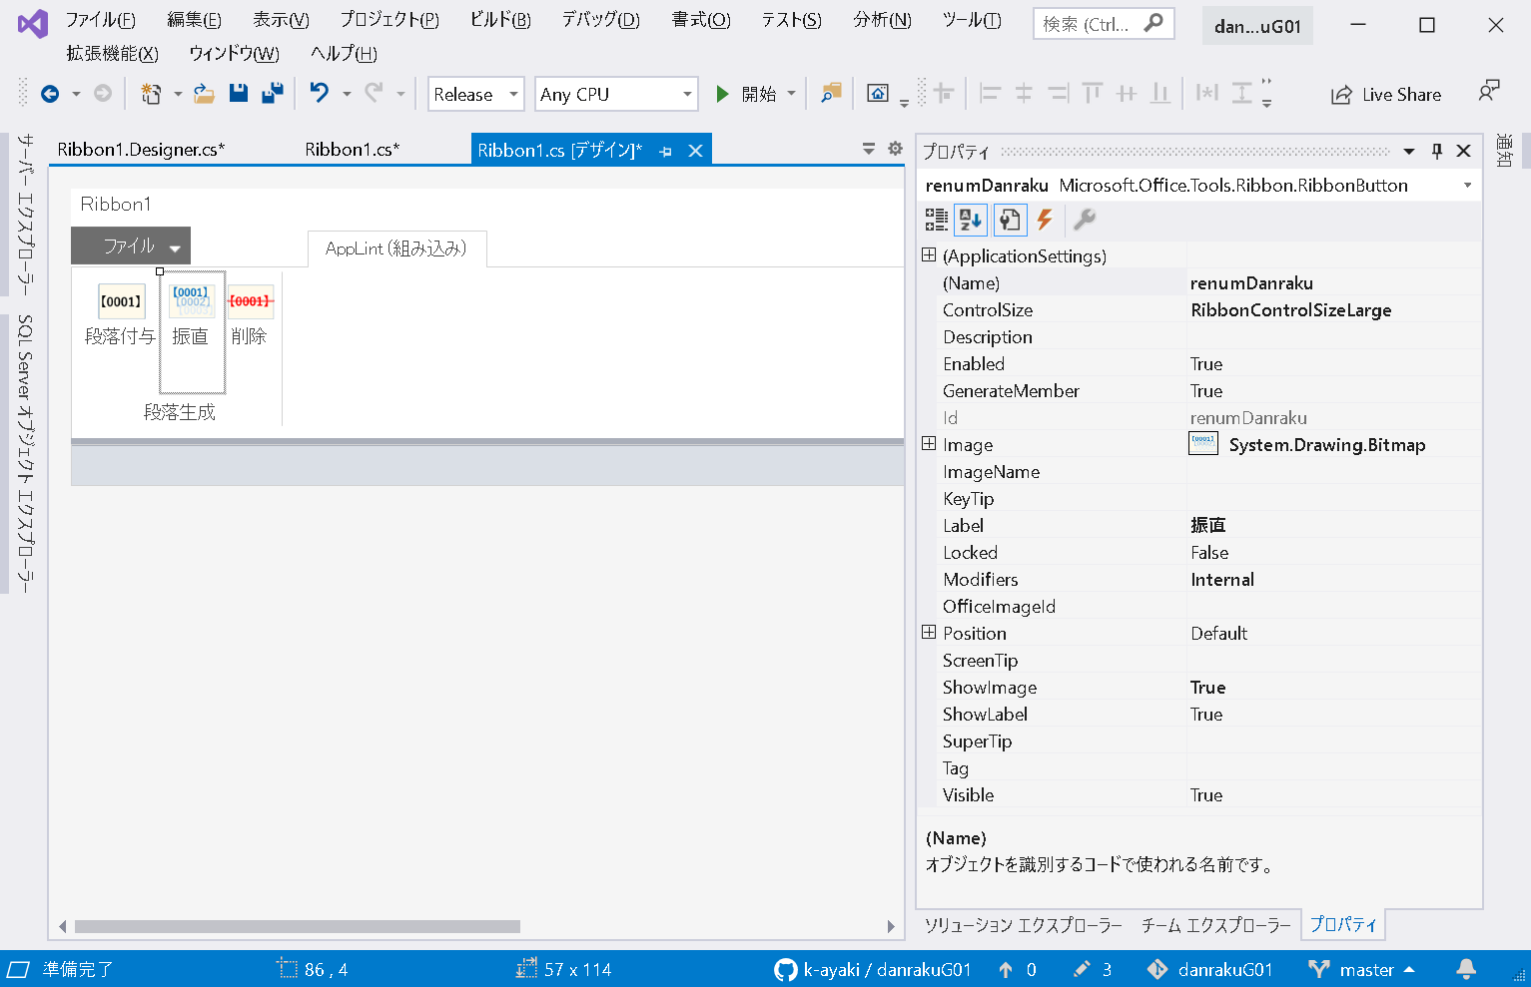
Task: Open the ビルド(B) menu
Action: pyautogui.click(x=500, y=20)
